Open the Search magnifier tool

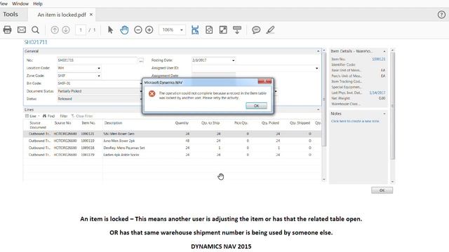[35, 29]
